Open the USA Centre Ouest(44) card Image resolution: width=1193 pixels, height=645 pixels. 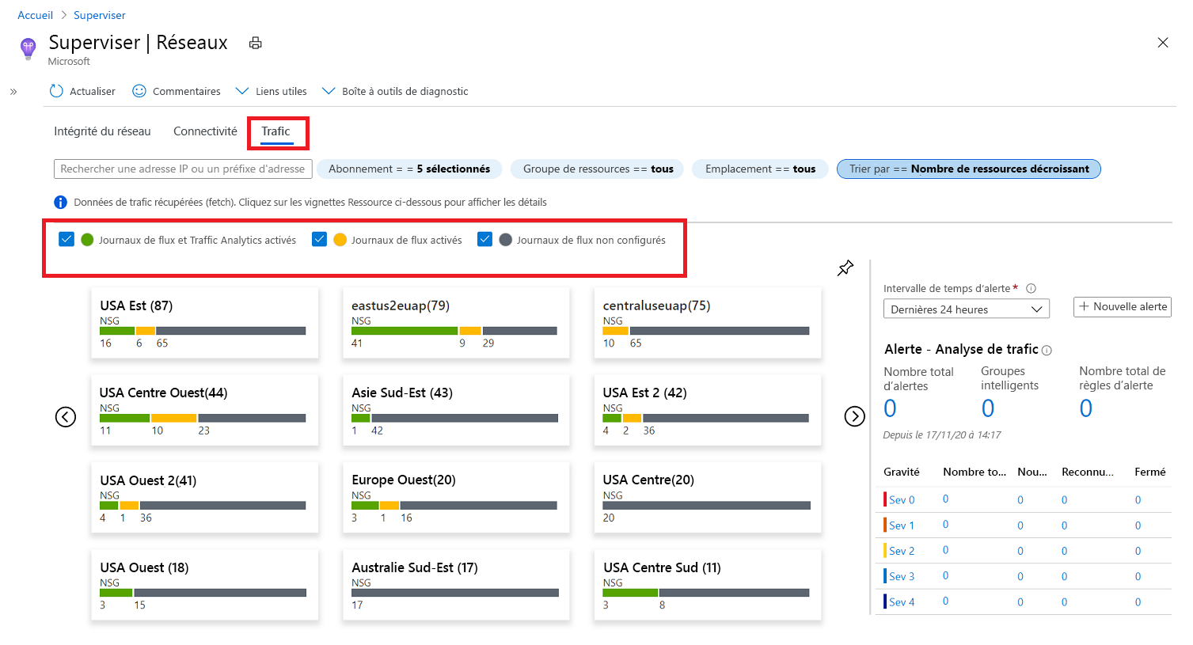click(205, 410)
